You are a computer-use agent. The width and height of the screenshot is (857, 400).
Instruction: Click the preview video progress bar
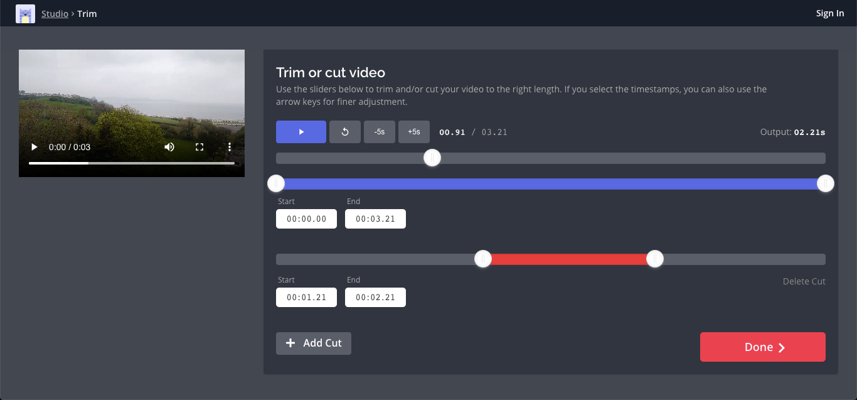point(132,163)
